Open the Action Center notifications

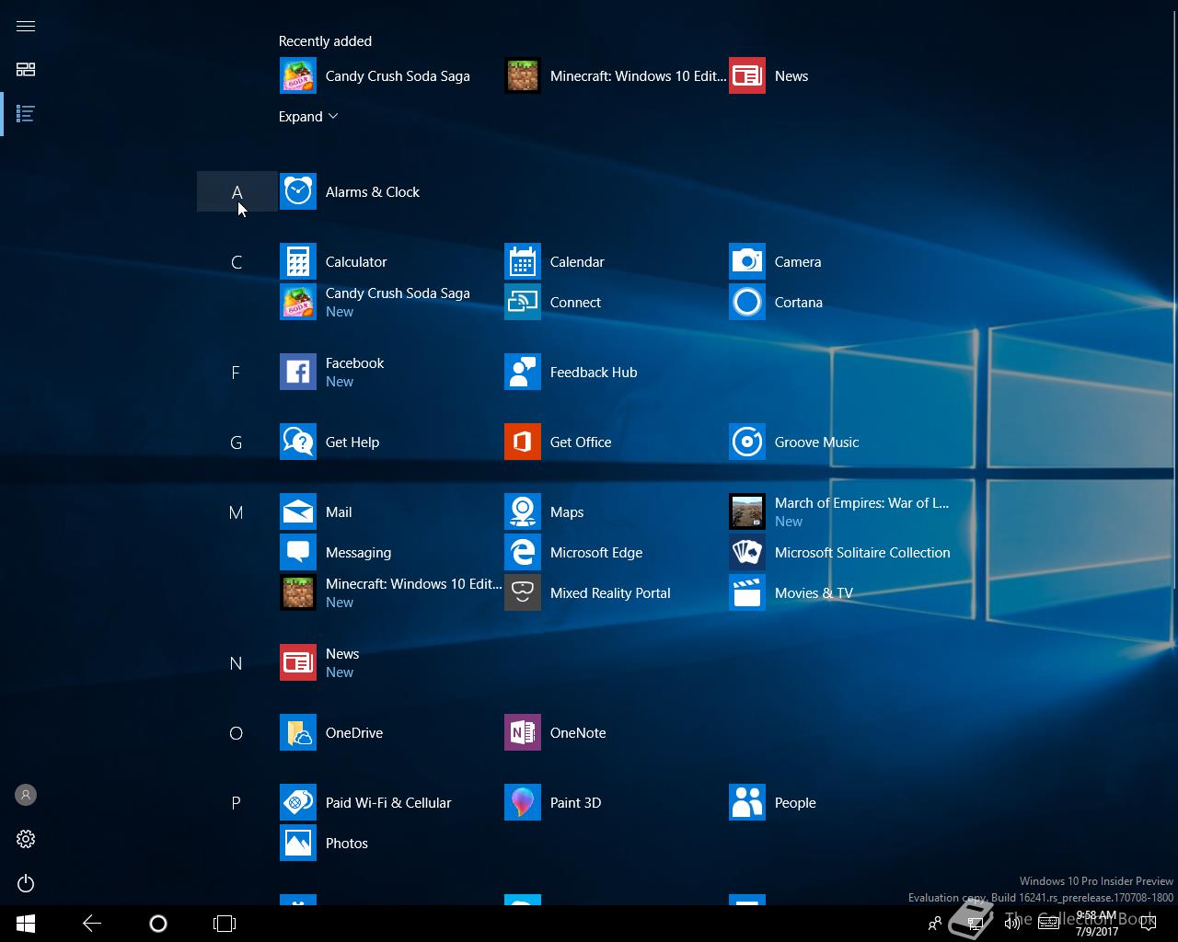[1148, 924]
